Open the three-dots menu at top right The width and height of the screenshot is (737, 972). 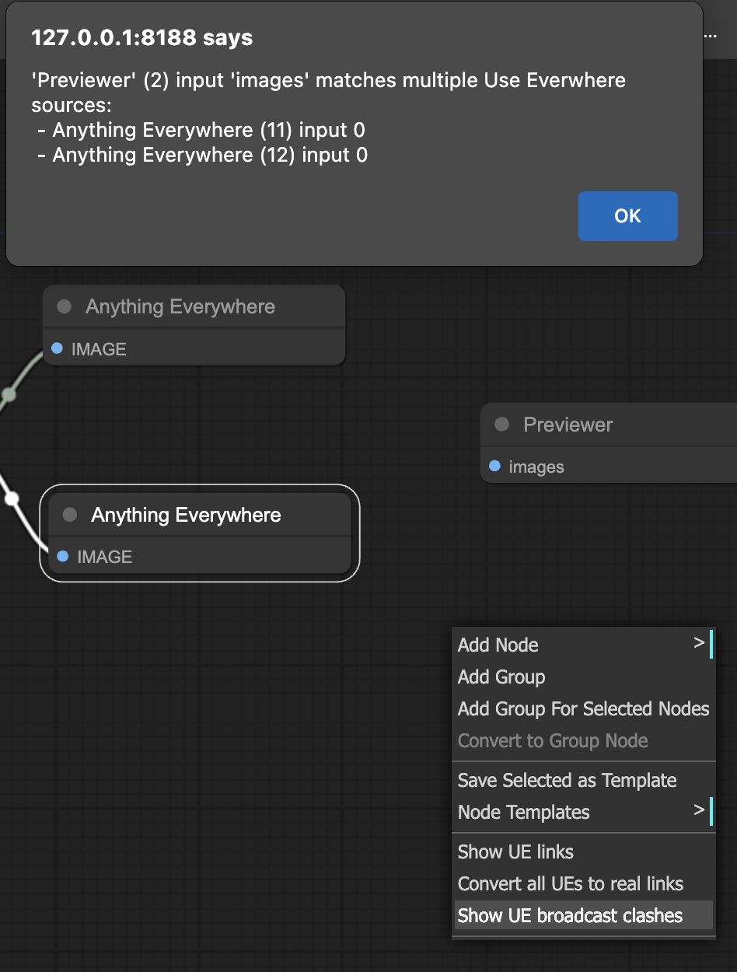point(710,37)
